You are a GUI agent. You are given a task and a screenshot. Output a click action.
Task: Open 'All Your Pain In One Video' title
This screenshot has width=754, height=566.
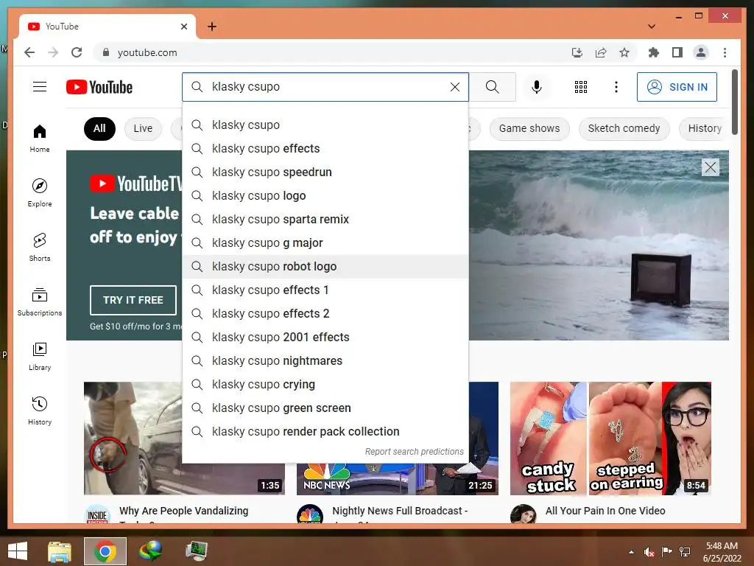pos(605,511)
